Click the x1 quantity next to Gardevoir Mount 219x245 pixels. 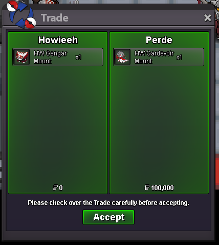point(179,57)
